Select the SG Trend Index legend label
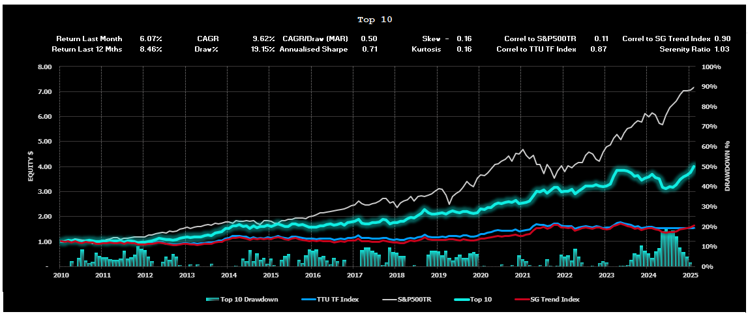748x314 pixels. point(556,300)
